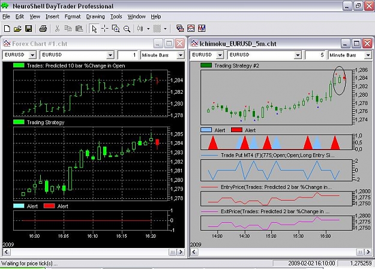The height and width of the screenshot is (269, 375).
Task: Open a chart file with folder icon
Action: point(17,29)
